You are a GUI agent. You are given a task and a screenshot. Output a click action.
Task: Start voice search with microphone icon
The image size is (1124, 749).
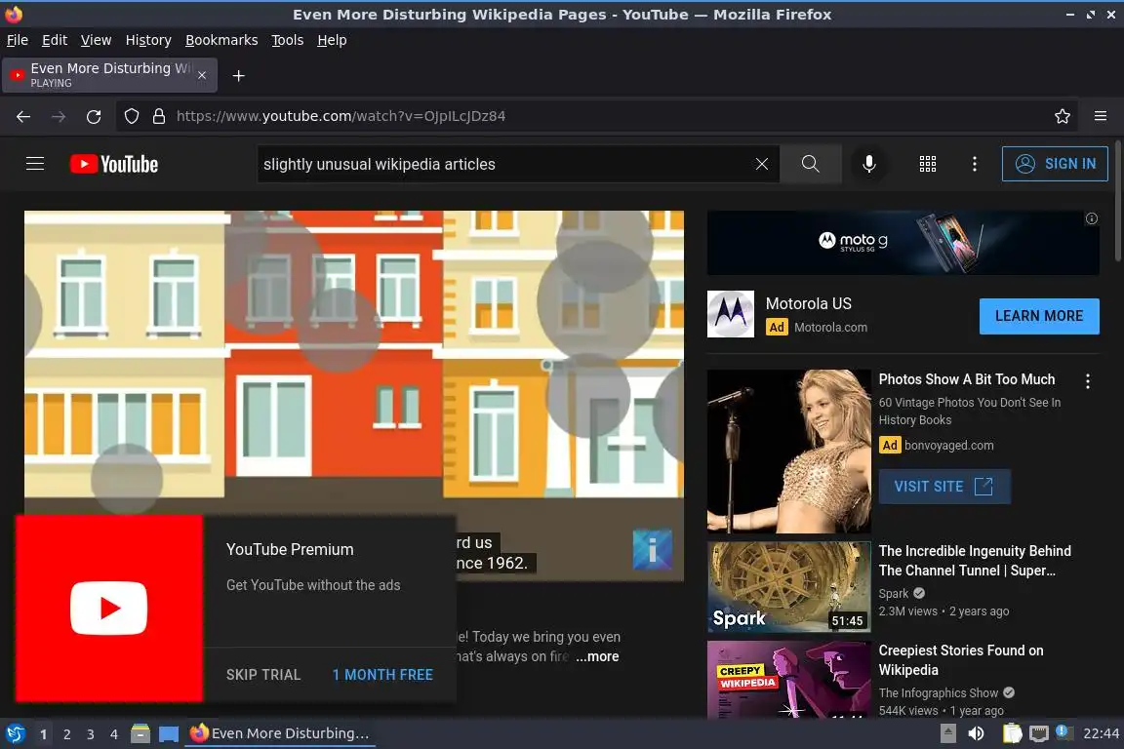(x=868, y=164)
